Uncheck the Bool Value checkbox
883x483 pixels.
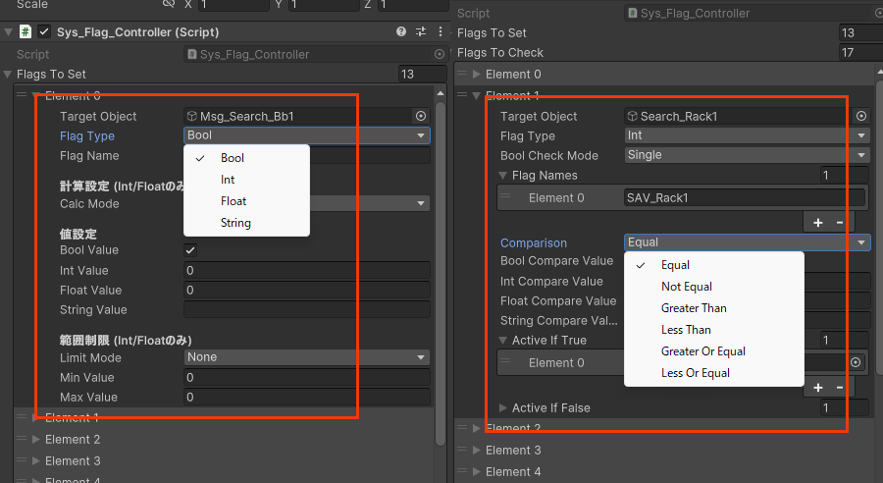pos(191,250)
